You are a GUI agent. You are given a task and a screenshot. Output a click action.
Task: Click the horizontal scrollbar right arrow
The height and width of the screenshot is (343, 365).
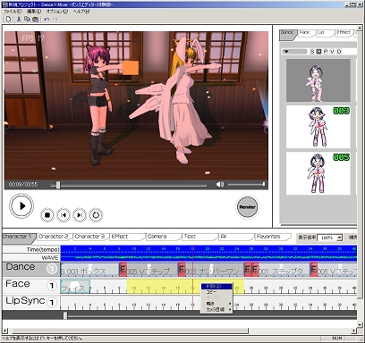click(354, 330)
